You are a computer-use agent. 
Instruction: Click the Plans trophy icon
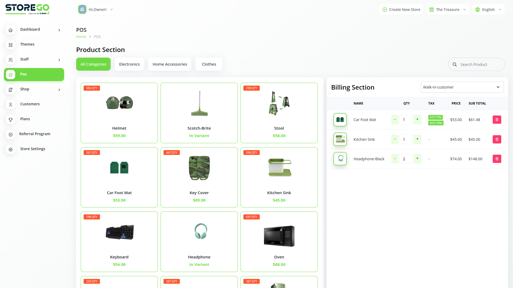coord(10,119)
